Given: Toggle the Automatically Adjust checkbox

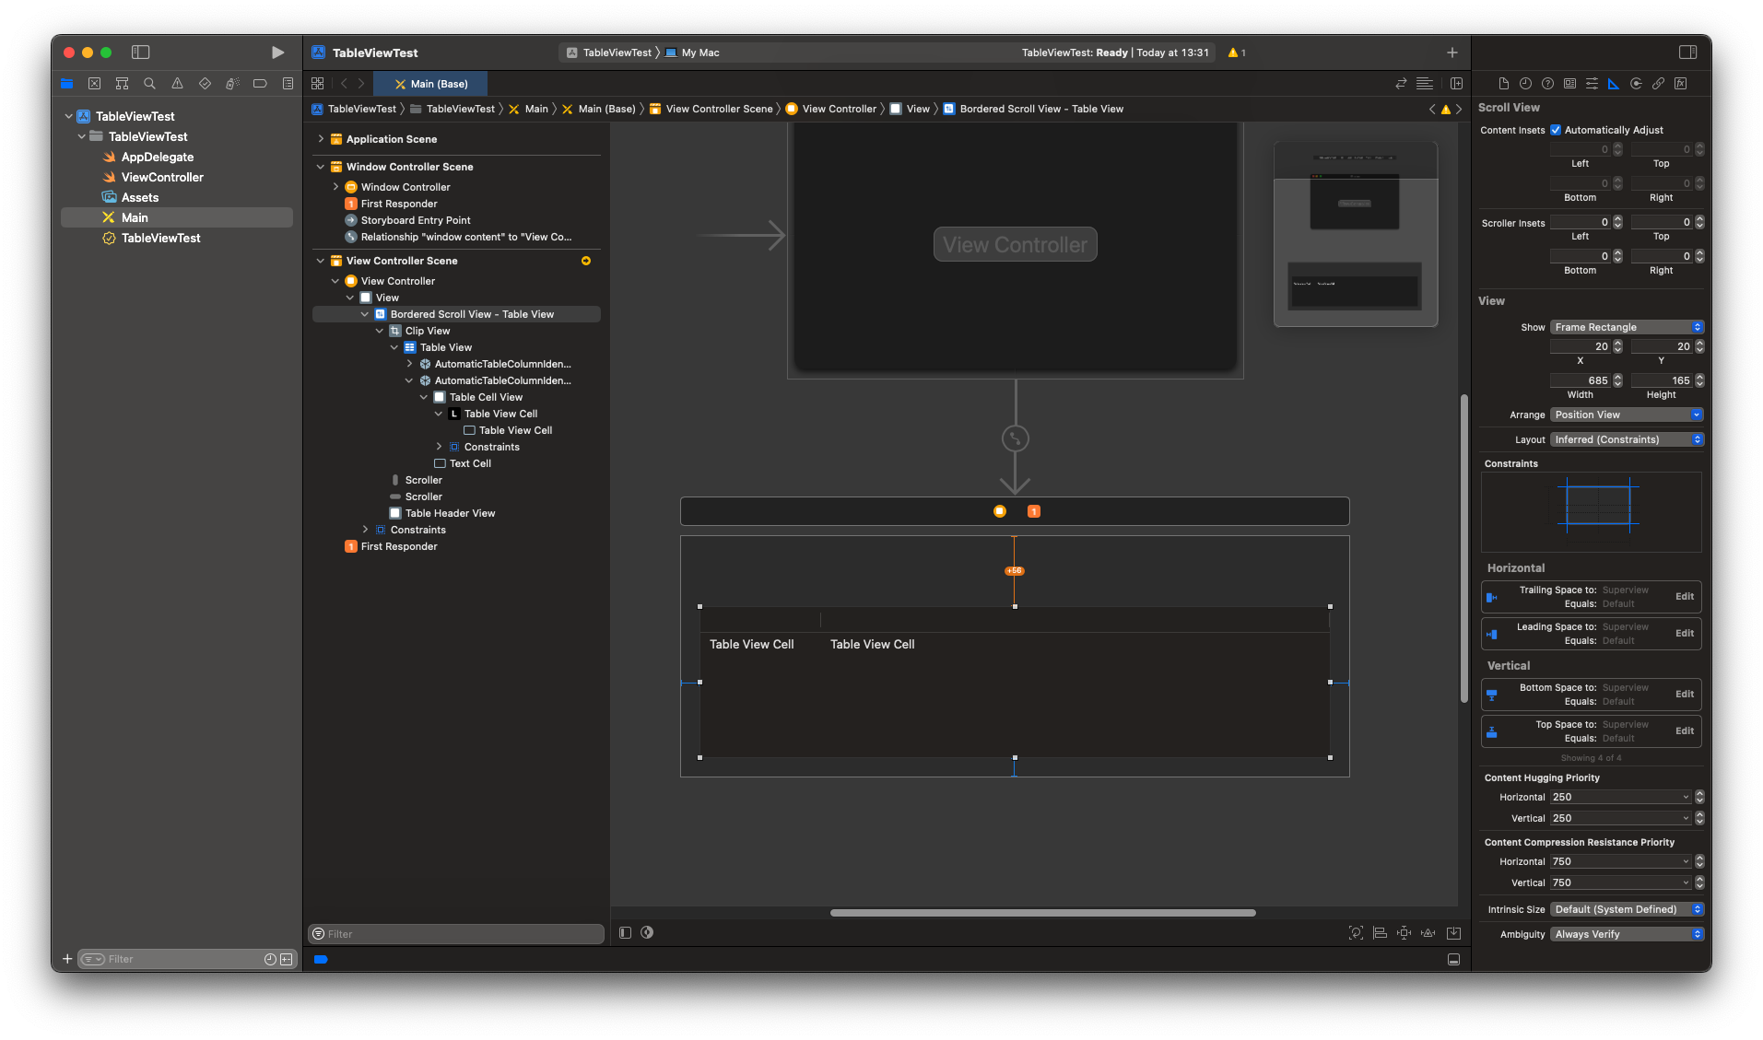Looking at the screenshot, I should click(1556, 130).
